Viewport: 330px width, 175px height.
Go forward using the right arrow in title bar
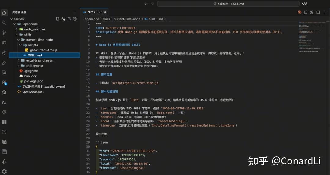point(152,4)
